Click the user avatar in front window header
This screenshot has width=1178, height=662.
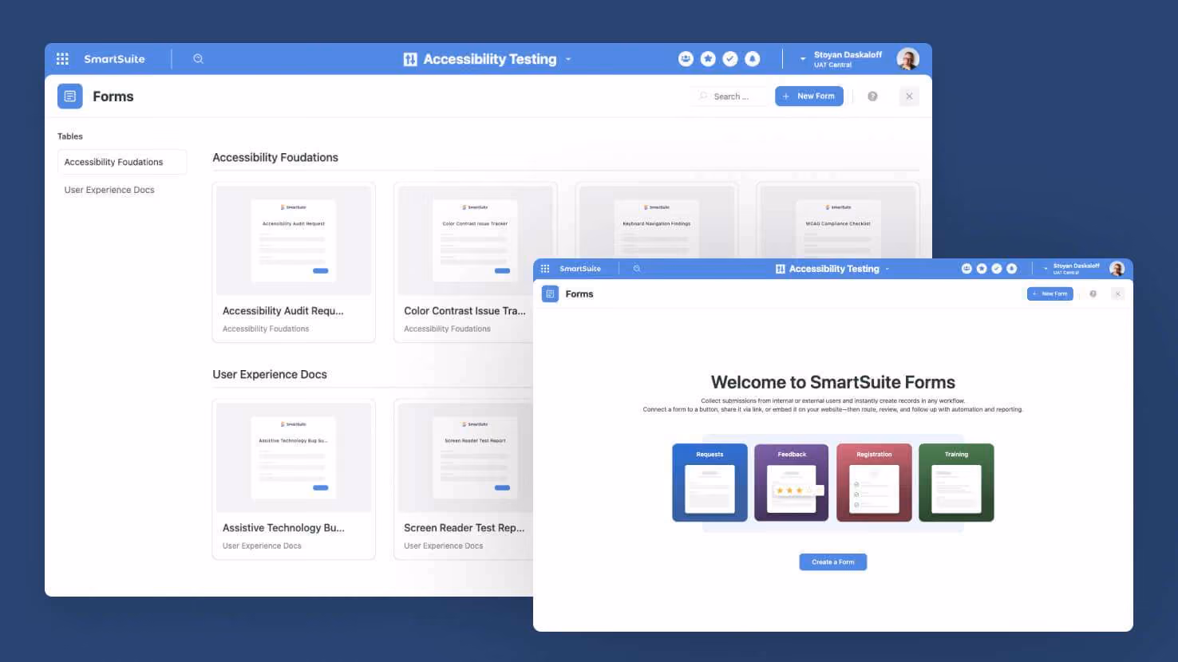[1117, 269]
